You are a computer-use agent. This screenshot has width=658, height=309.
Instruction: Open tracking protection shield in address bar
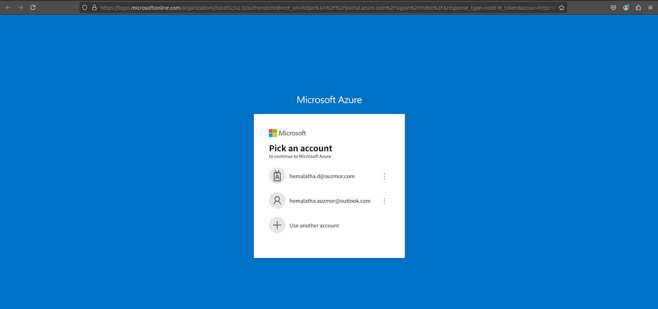coord(85,7)
